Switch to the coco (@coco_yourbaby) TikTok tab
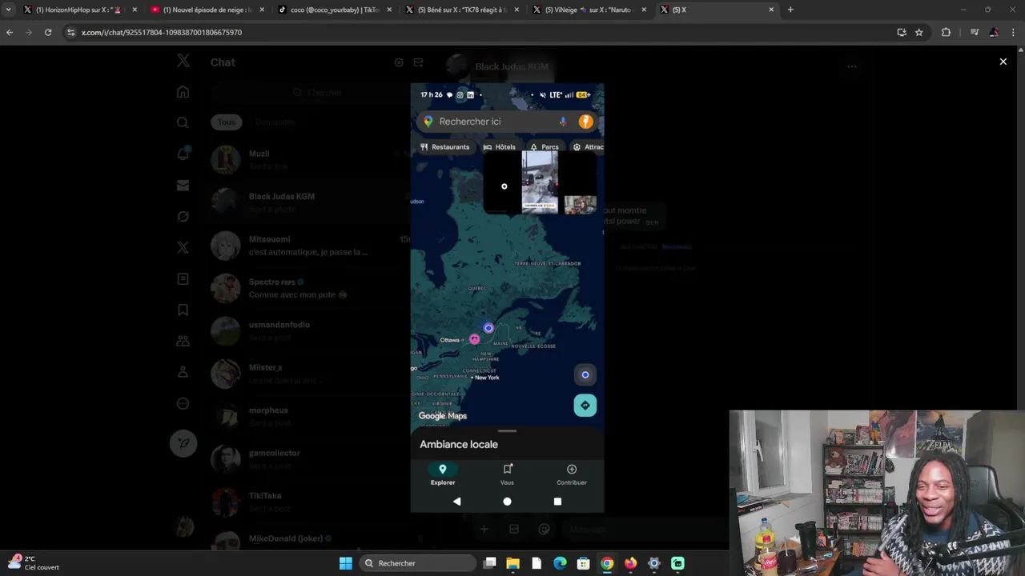1025x576 pixels. tap(335, 10)
